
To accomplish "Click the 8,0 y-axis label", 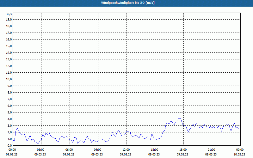I will [9, 92].
